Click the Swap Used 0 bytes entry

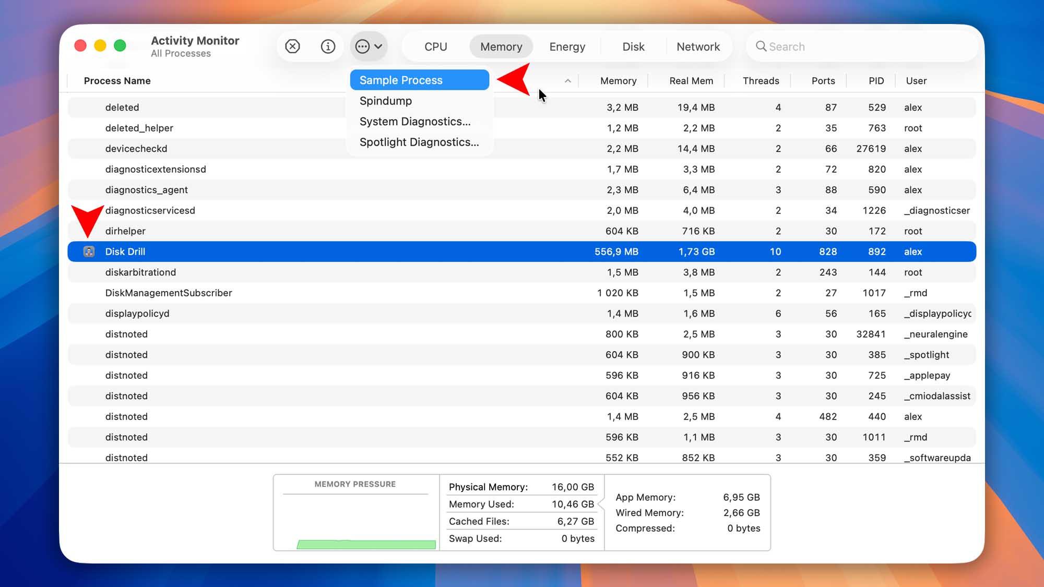(x=521, y=538)
